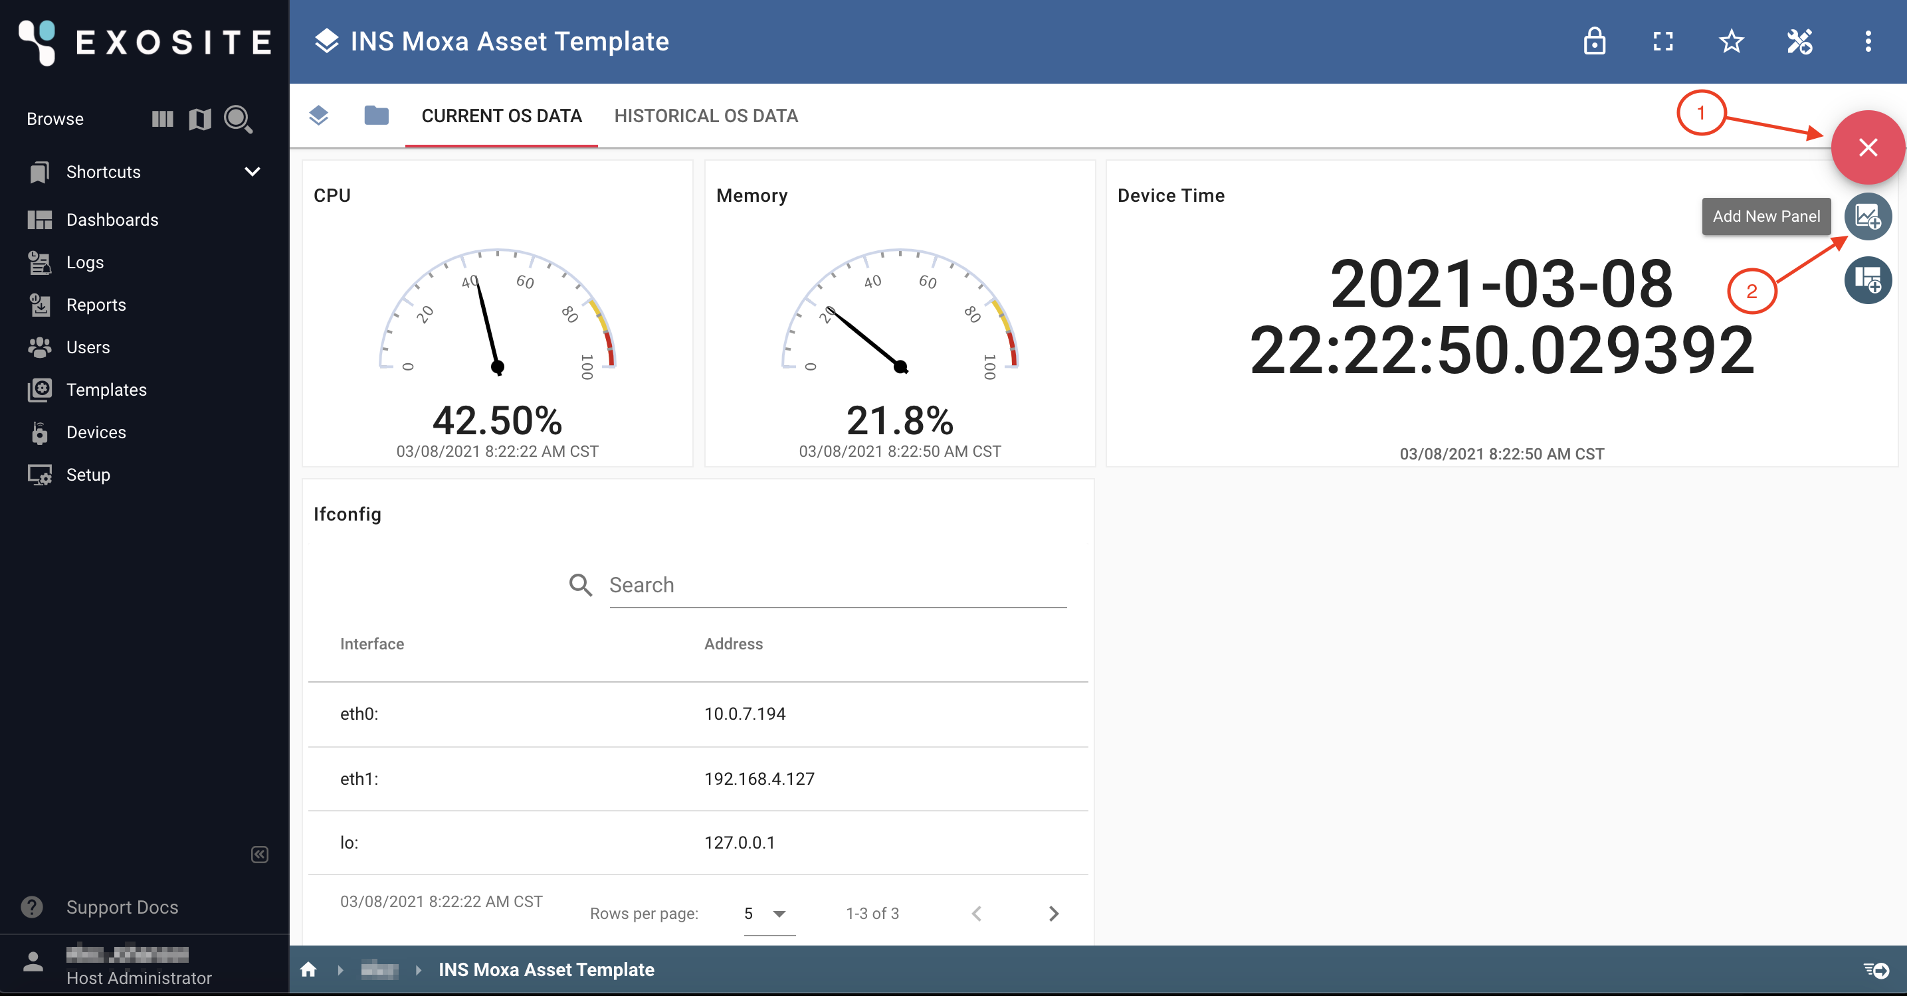Click the Add New Panel icon
Screen dimensions: 1907x996
click(1868, 217)
